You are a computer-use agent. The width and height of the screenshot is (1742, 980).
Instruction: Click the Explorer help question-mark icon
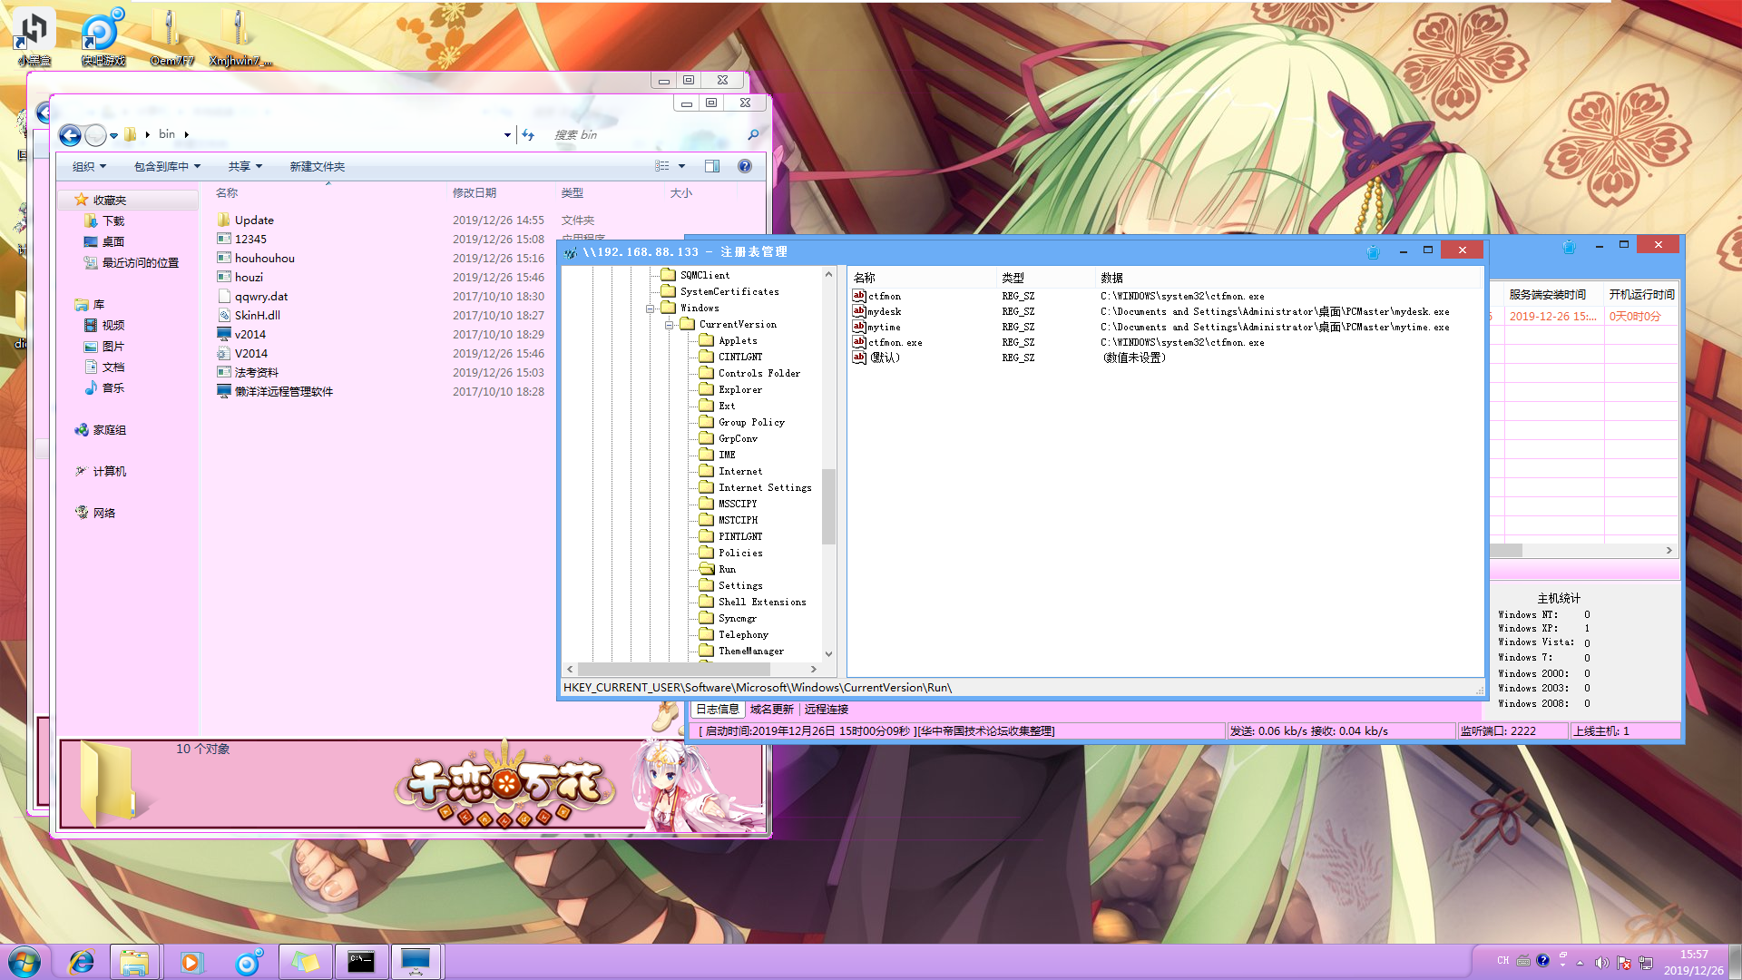tap(745, 166)
